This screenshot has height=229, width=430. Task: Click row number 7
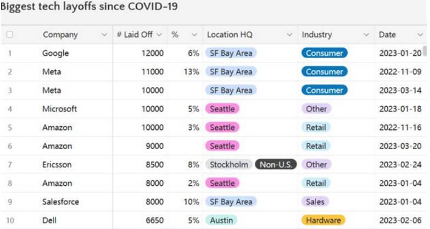[x=10, y=164]
